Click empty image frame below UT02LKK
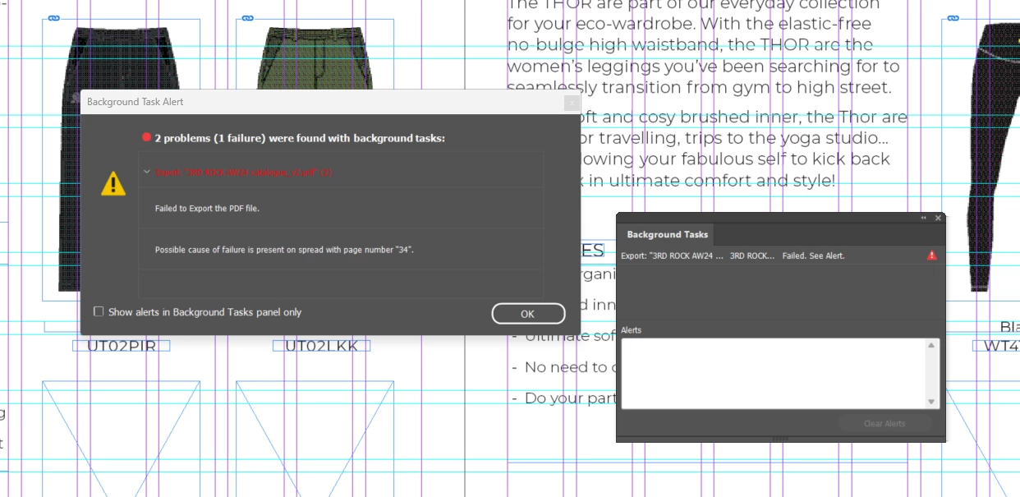Screen dimensions: 1020x497 [x=315, y=438]
